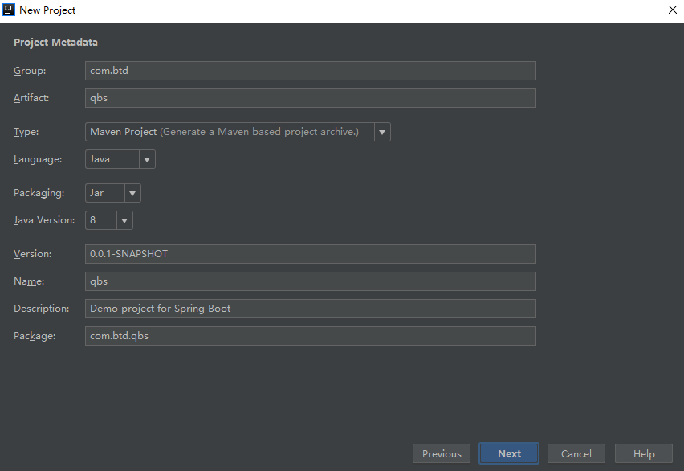The image size is (684, 471).
Task: Cancel the project creation
Action: tap(576, 453)
